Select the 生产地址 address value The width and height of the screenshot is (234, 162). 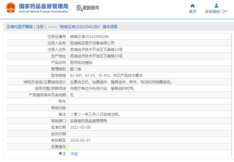pos(96,56)
